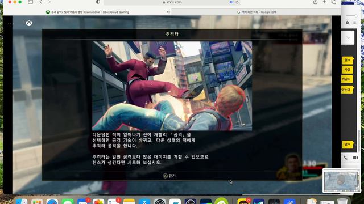364x204 pixels.
Task: Click the chat window scrollbar
Action: [359, 141]
